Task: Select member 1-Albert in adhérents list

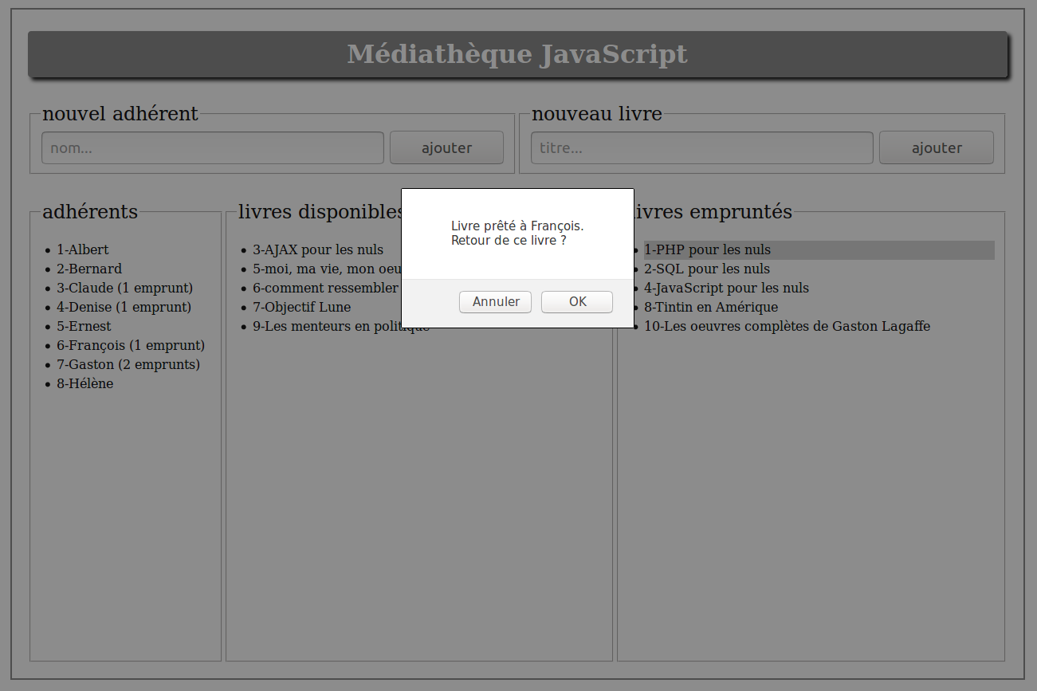Action: click(82, 250)
